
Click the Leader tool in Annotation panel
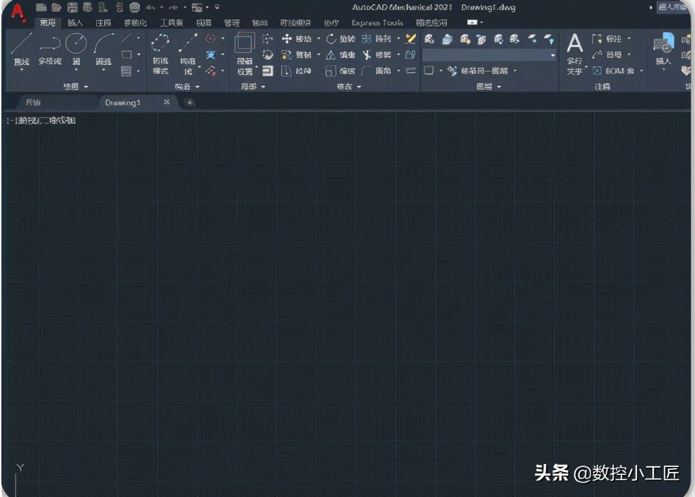(x=607, y=55)
